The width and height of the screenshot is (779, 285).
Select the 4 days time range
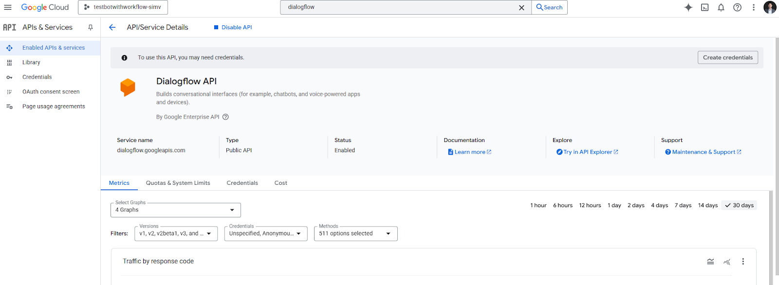[660, 205]
